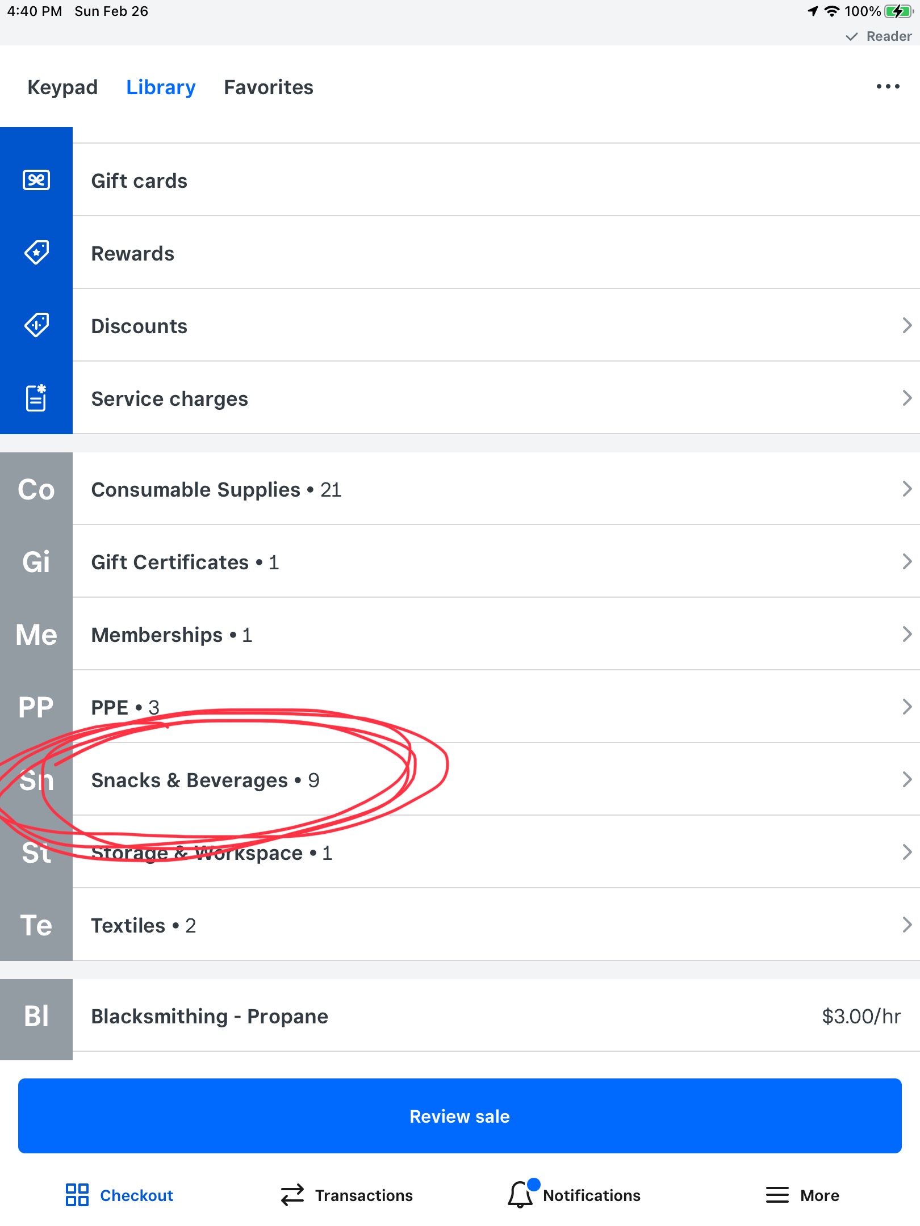The width and height of the screenshot is (920, 1226).
Task: Open Reader connection status
Action: [x=879, y=36]
